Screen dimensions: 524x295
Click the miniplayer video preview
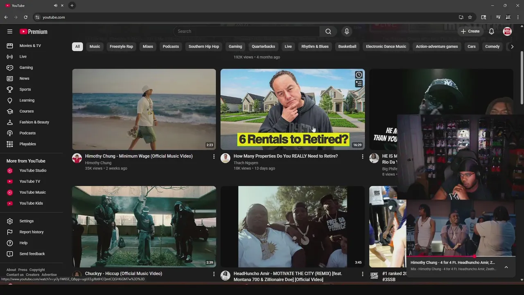click(461, 228)
